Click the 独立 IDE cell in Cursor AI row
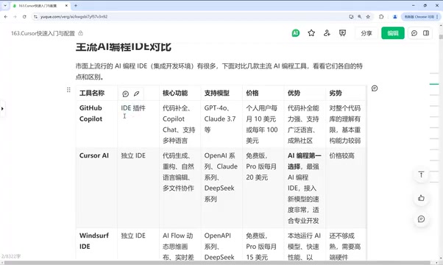The width and height of the screenshot is (443, 265). click(138, 188)
